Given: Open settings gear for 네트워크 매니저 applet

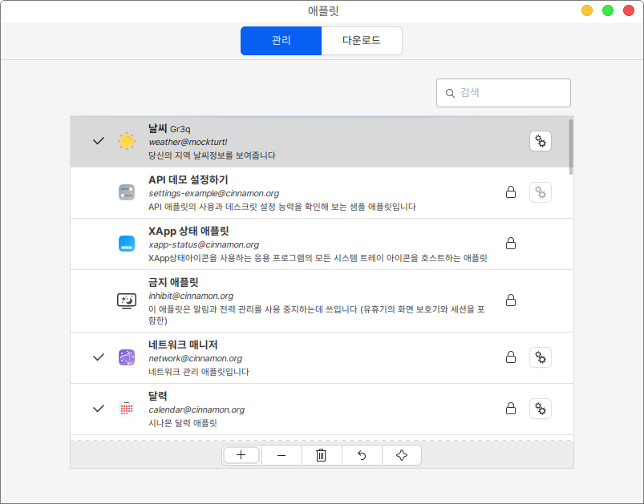Looking at the screenshot, I should 541,357.
